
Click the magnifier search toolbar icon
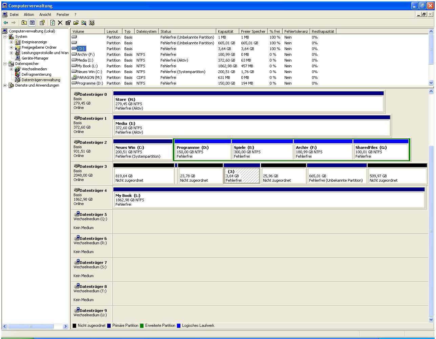pos(84,23)
